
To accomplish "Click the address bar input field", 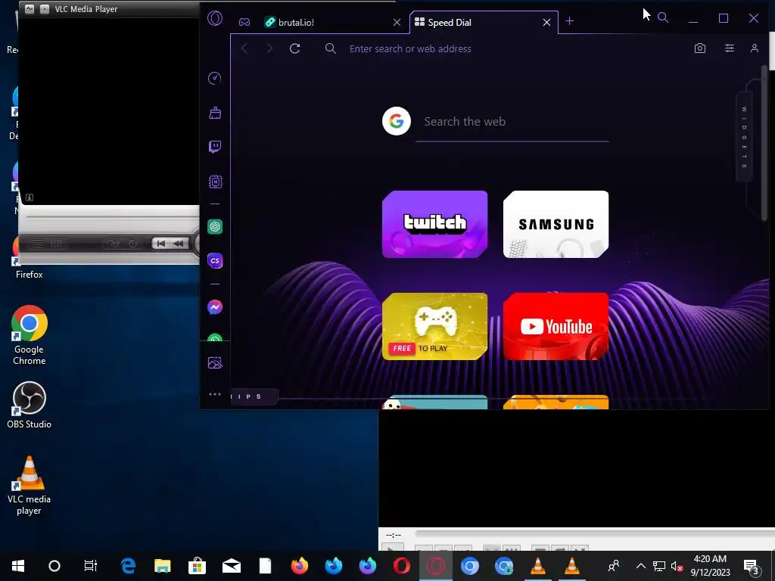I will click(514, 48).
